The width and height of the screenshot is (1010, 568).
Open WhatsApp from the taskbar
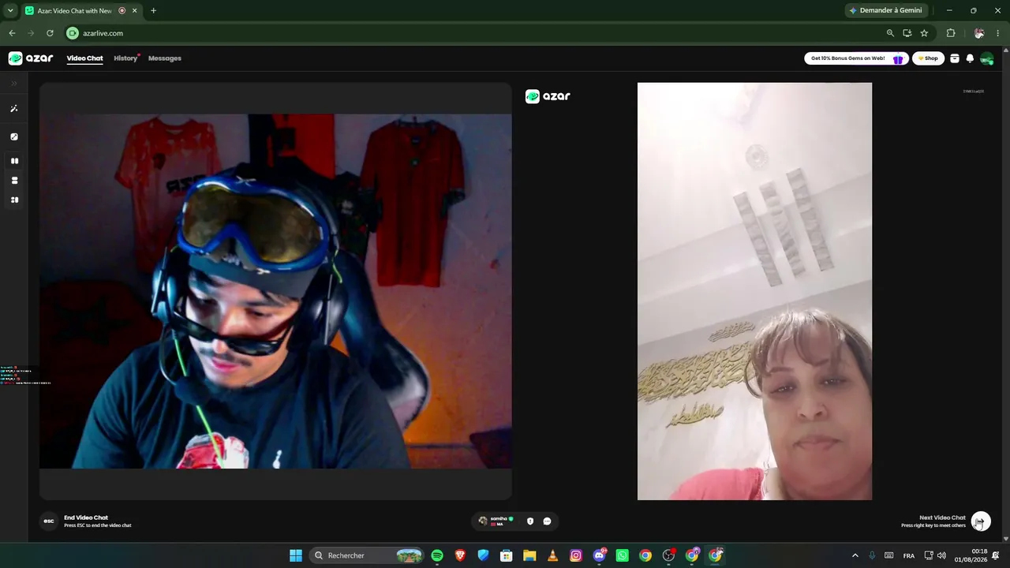(x=623, y=555)
